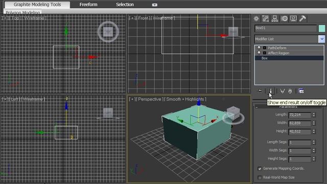
Task: Click Make Unique icon below stack
Action: [282, 91]
